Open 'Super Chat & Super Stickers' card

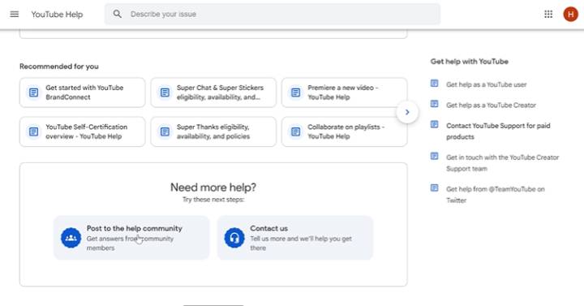213,93
